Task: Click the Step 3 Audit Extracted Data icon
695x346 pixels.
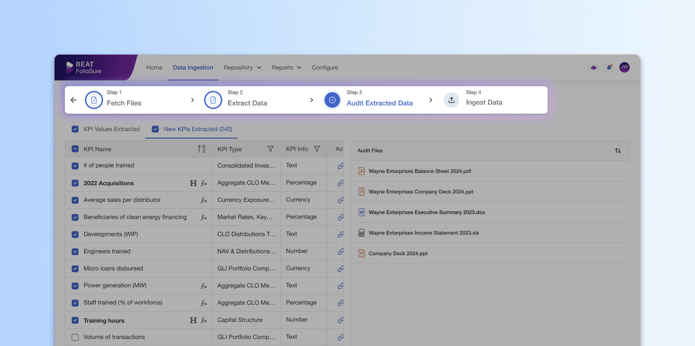Action: click(332, 100)
